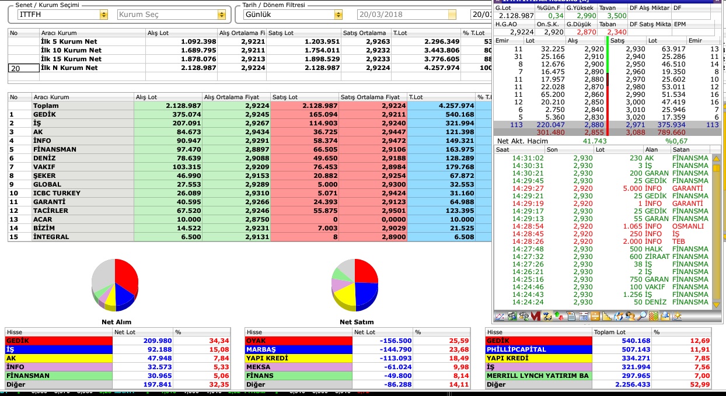Click the 14:25:16 GARAN trade row
This screenshot has height=396, width=726.
point(602,279)
